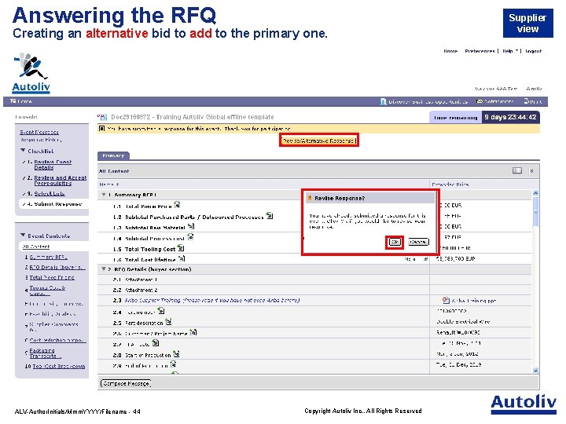Click icon next to Subtotal Purchased Parts row
566x424 pixels.
point(270,216)
